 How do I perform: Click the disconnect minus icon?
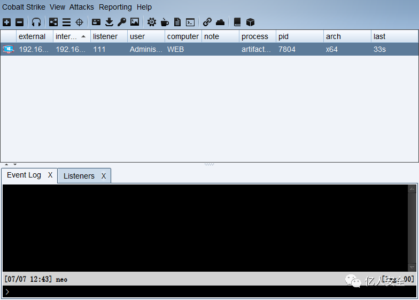pos(19,22)
